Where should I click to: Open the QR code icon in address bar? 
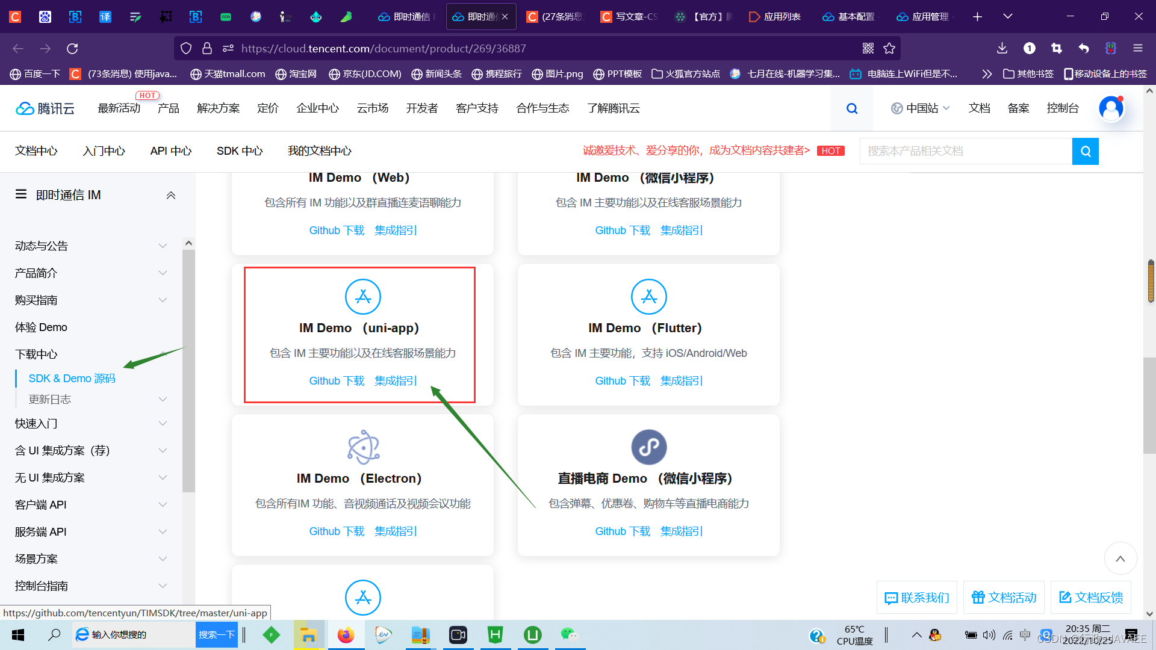tap(868, 48)
